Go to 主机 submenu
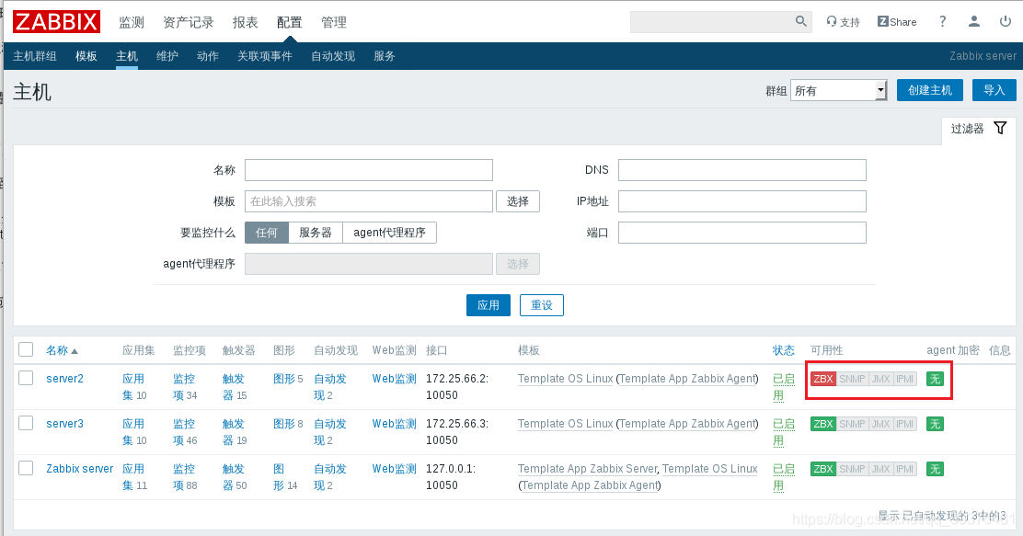The height and width of the screenshot is (536, 1023). point(127,56)
